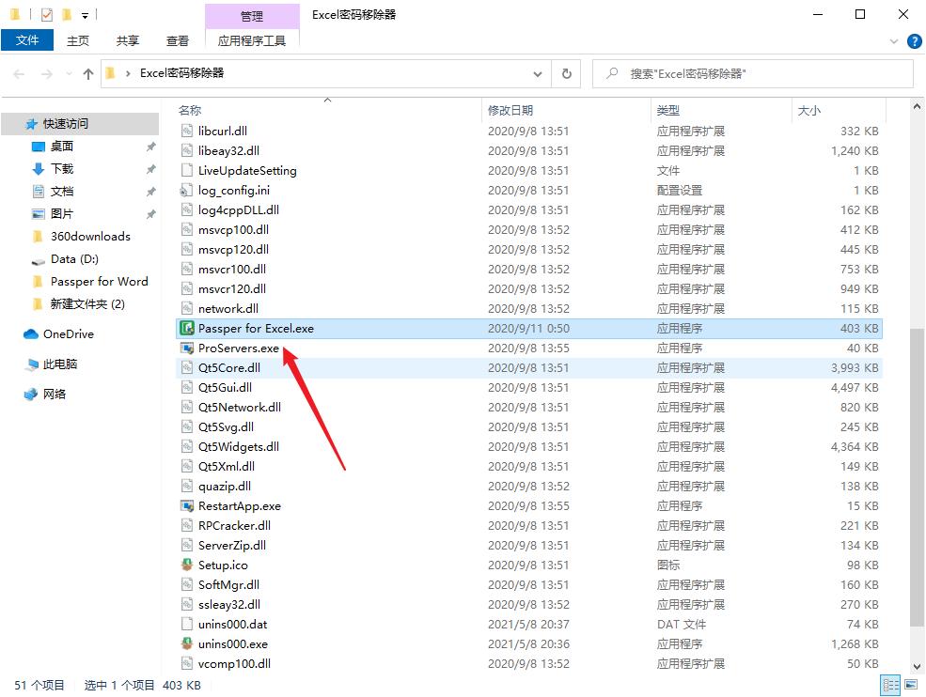Open OneDrive from the navigation pane
The width and height of the screenshot is (926, 697).
tap(66, 333)
